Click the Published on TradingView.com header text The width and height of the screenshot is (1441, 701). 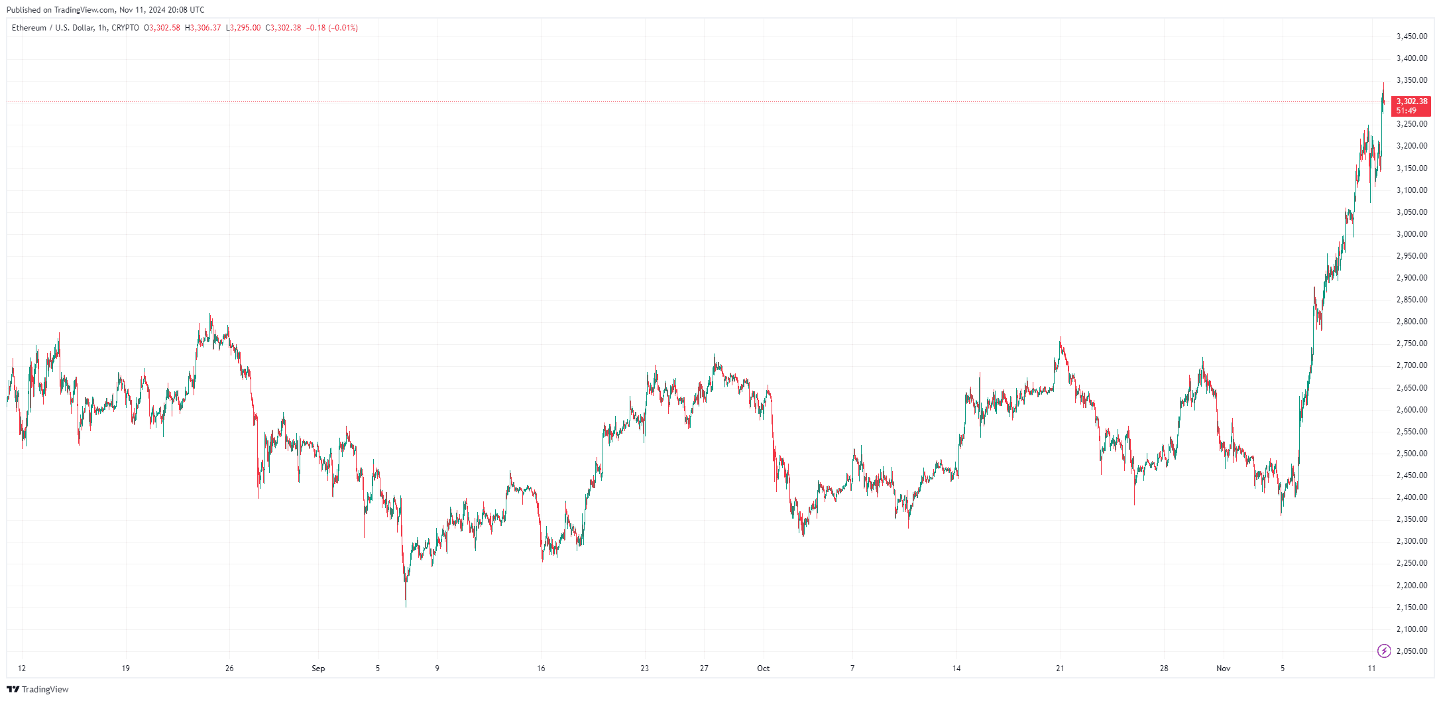tap(105, 10)
